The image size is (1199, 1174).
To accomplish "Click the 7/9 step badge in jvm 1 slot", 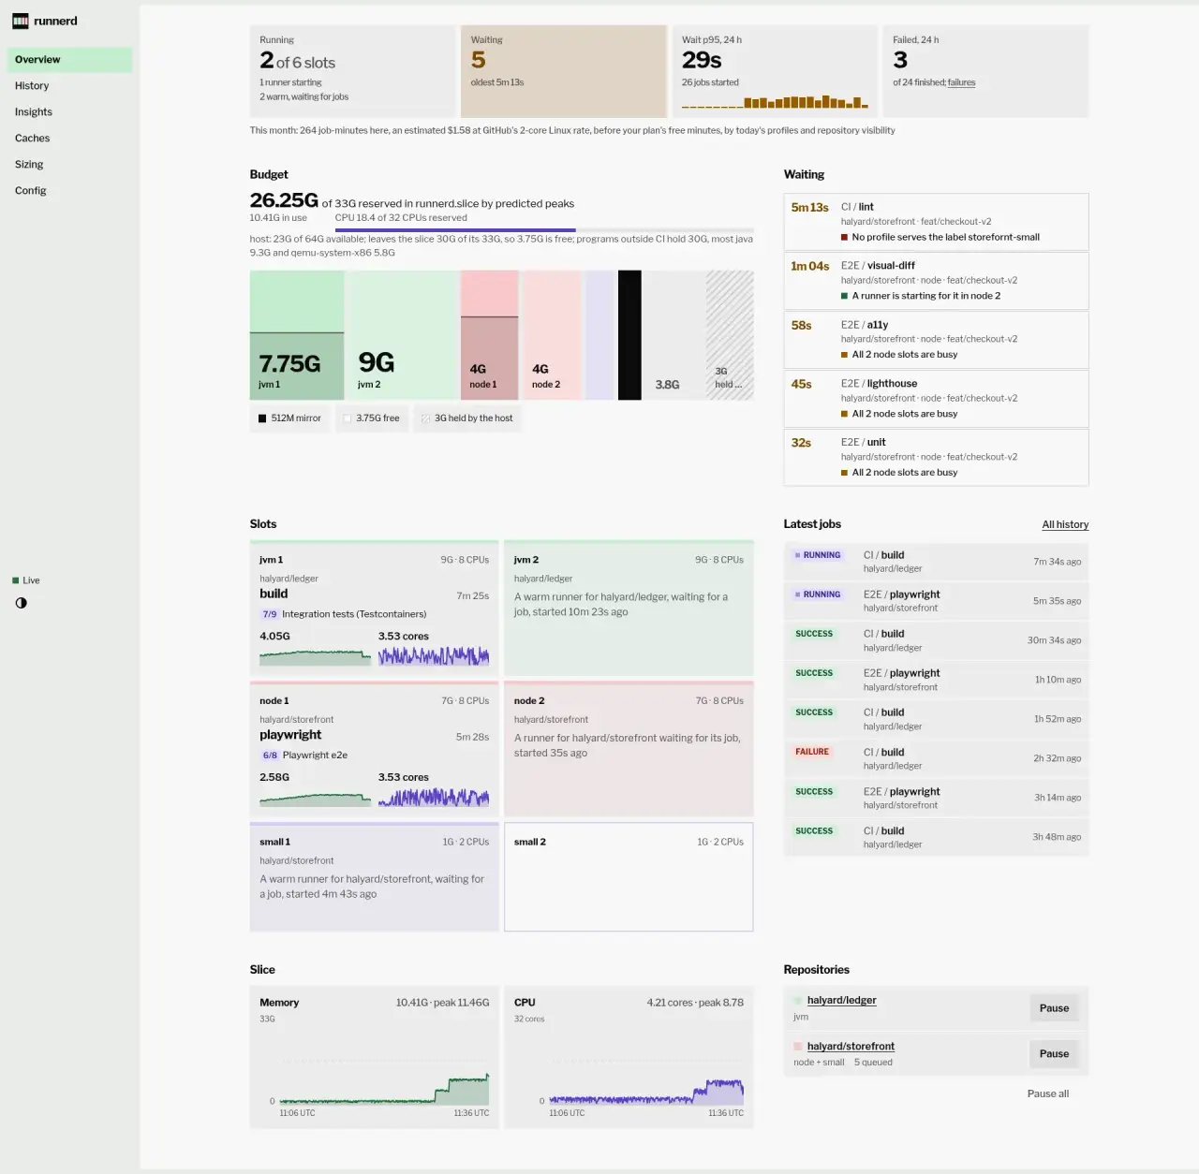I will click(270, 614).
